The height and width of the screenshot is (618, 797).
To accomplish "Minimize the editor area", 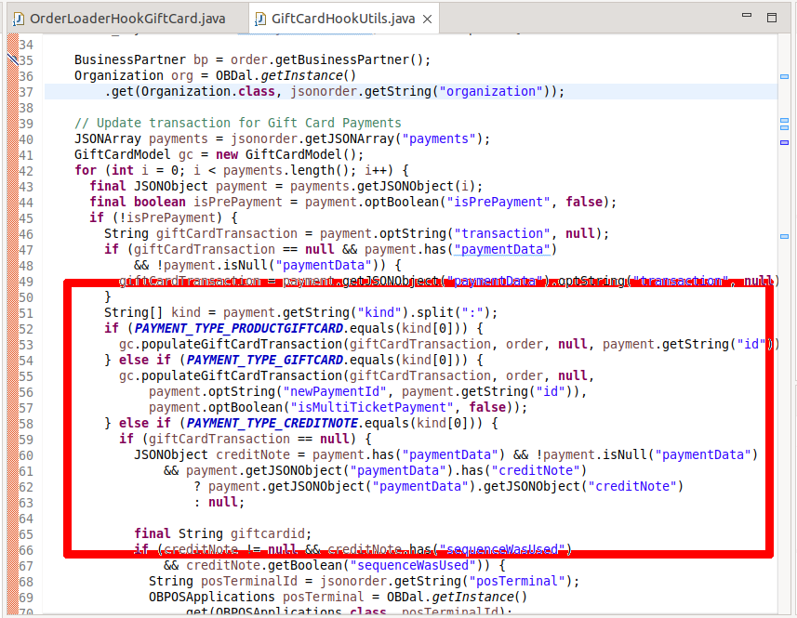I will click(748, 17).
